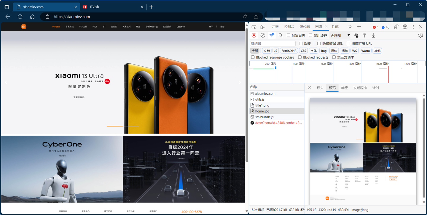
Task: Check the 禁用缓存 option
Action: (x=311, y=35)
